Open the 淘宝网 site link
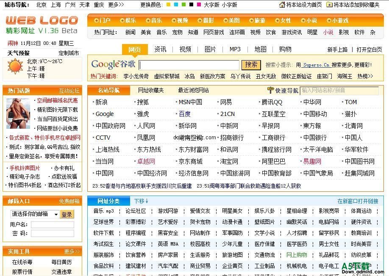The height and width of the screenshot is (276, 389). point(229,162)
